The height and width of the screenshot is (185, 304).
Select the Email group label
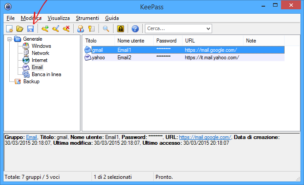[x=37, y=67]
